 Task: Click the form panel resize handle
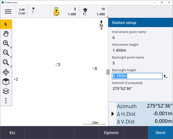(x=108, y=72)
